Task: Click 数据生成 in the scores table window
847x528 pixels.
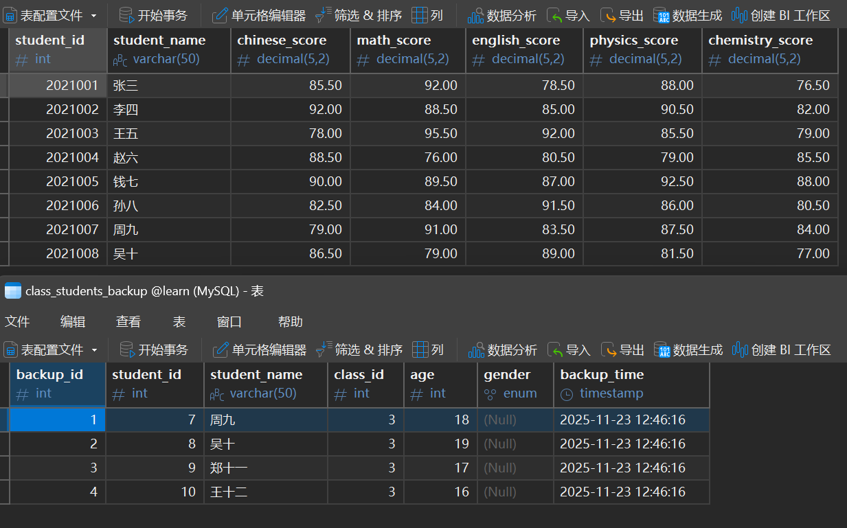Action: [688, 15]
